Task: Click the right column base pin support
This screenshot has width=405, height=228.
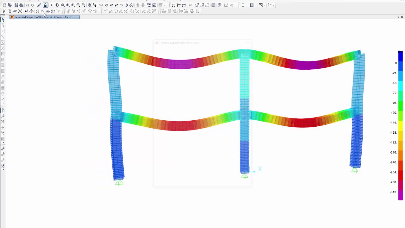Action: click(355, 170)
